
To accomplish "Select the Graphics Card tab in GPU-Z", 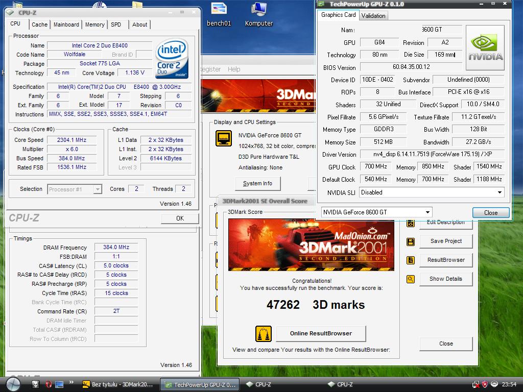I will (338, 15).
